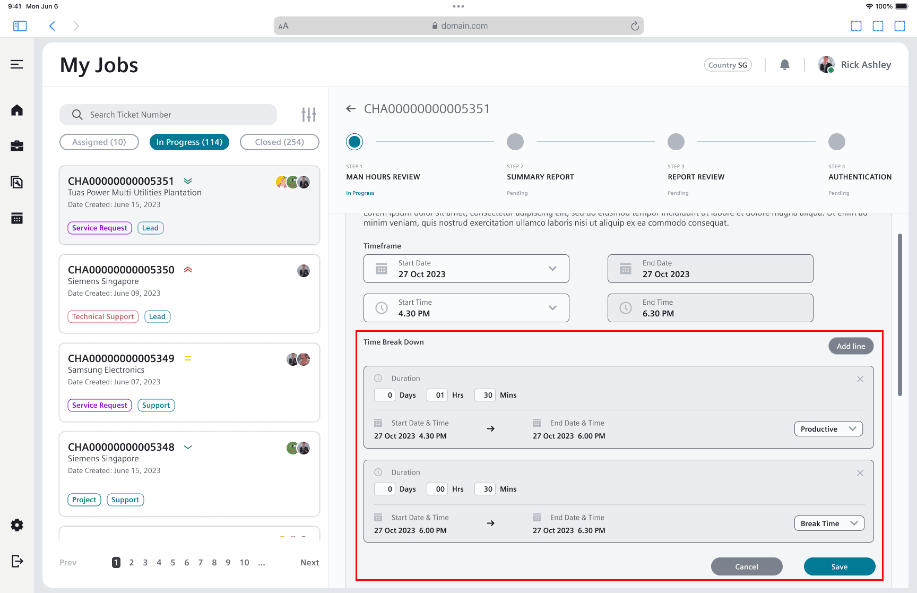This screenshot has width=917, height=593.
Task: Click assignee avatars on ticket 5351
Action: click(x=293, y=182)
